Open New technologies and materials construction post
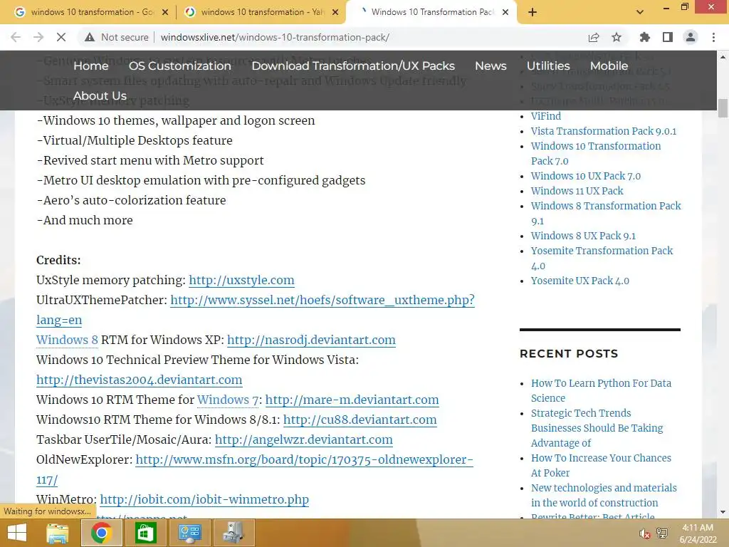729x547 pixels. [604, 496]
